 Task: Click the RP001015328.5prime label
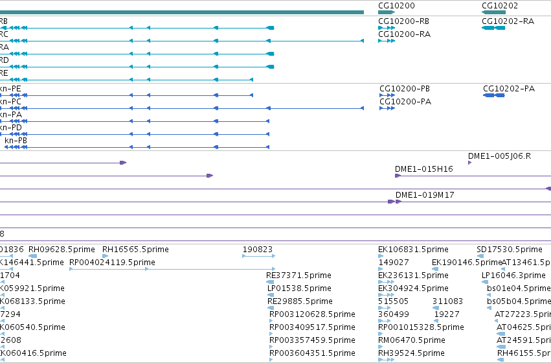421,328
